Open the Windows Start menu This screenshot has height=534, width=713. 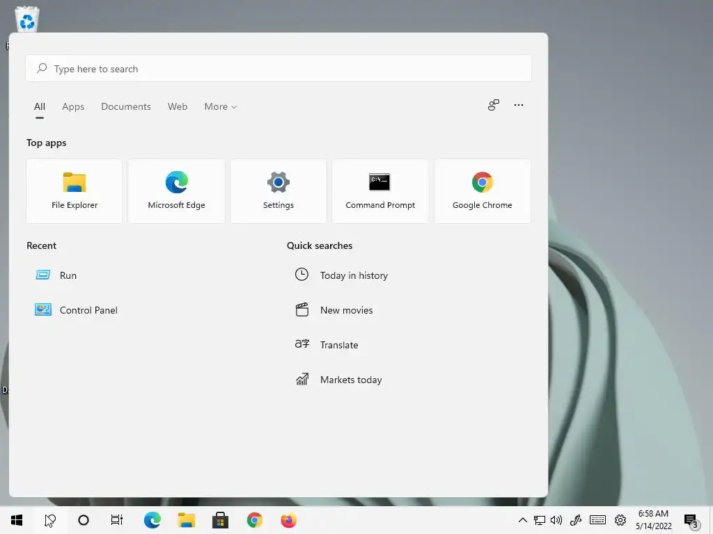pyautogui.click(x=17, y=520)
